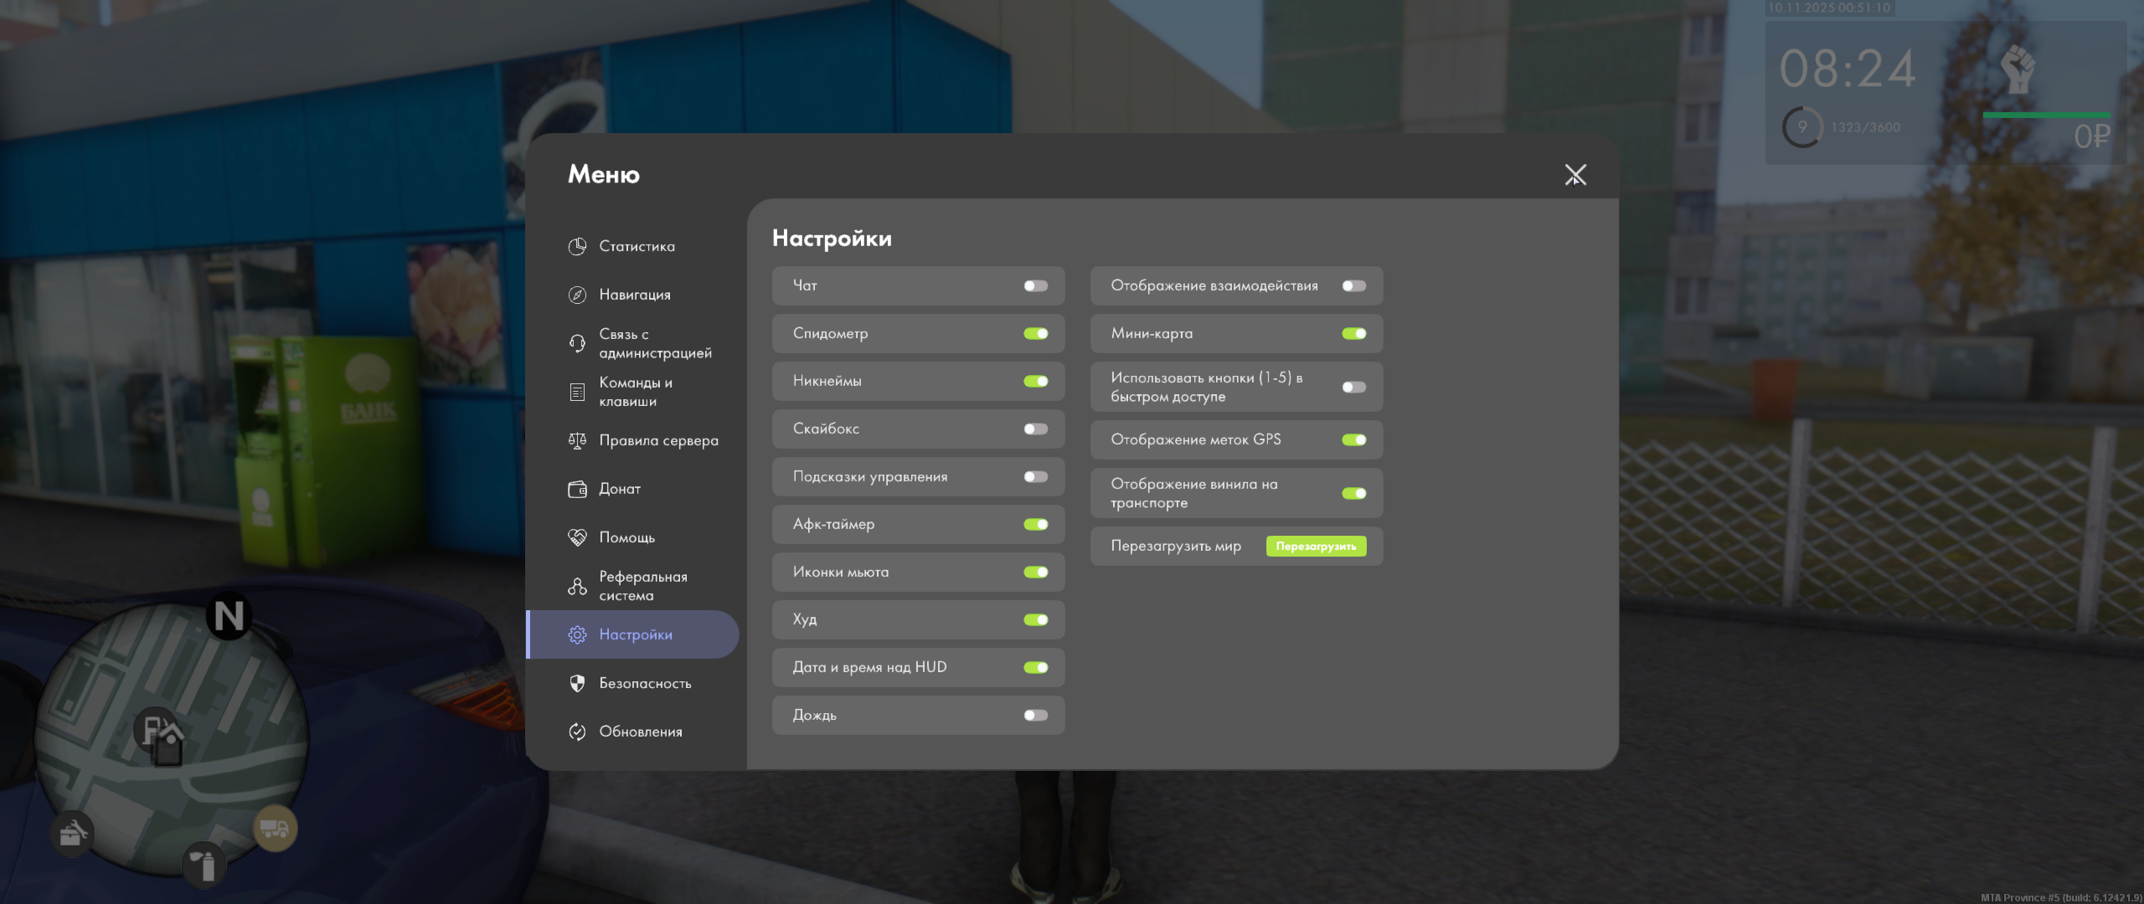The image size is (2144, 904).
Task: Close the Меню window with X
Action: (x=1574, y=175)
